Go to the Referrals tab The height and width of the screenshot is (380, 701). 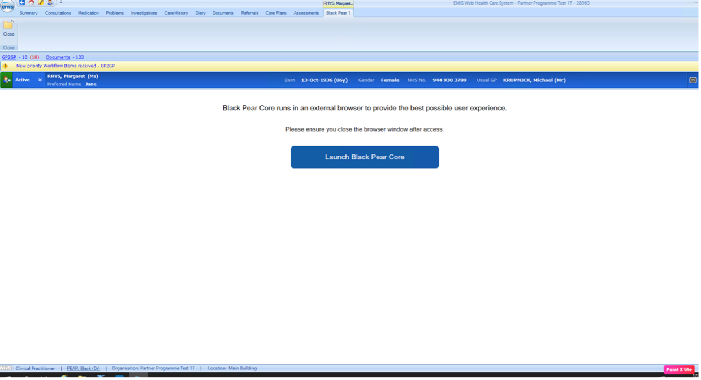[249, 13]
